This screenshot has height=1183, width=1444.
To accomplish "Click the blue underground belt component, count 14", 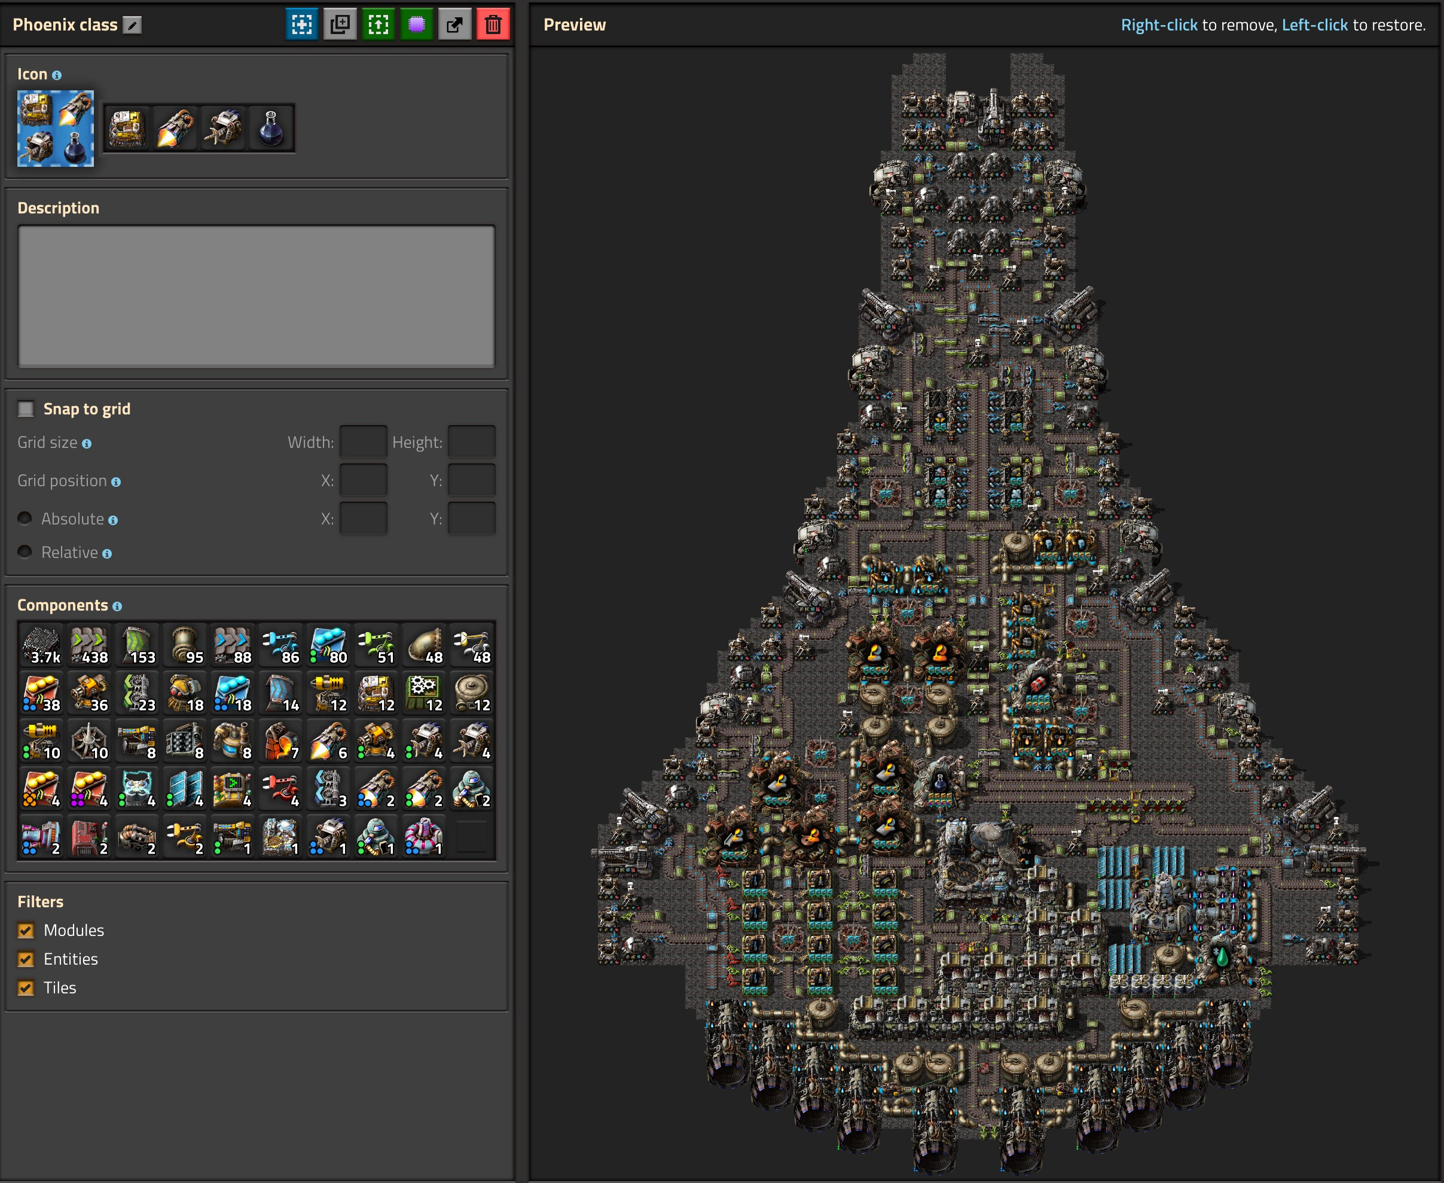I will click(280, 693).
